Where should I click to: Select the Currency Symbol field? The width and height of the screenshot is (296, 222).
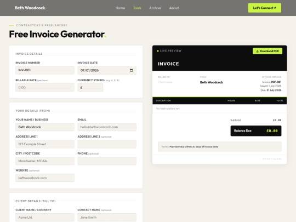tap(90, 87)
